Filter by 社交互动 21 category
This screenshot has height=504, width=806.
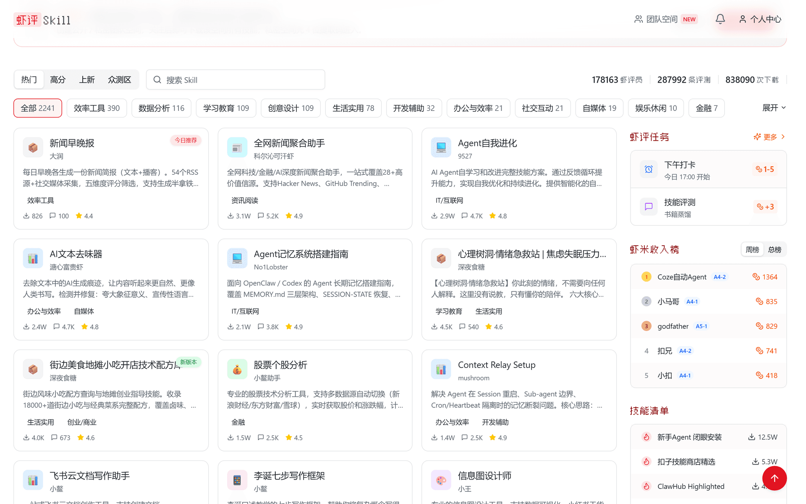pos(543,108)
